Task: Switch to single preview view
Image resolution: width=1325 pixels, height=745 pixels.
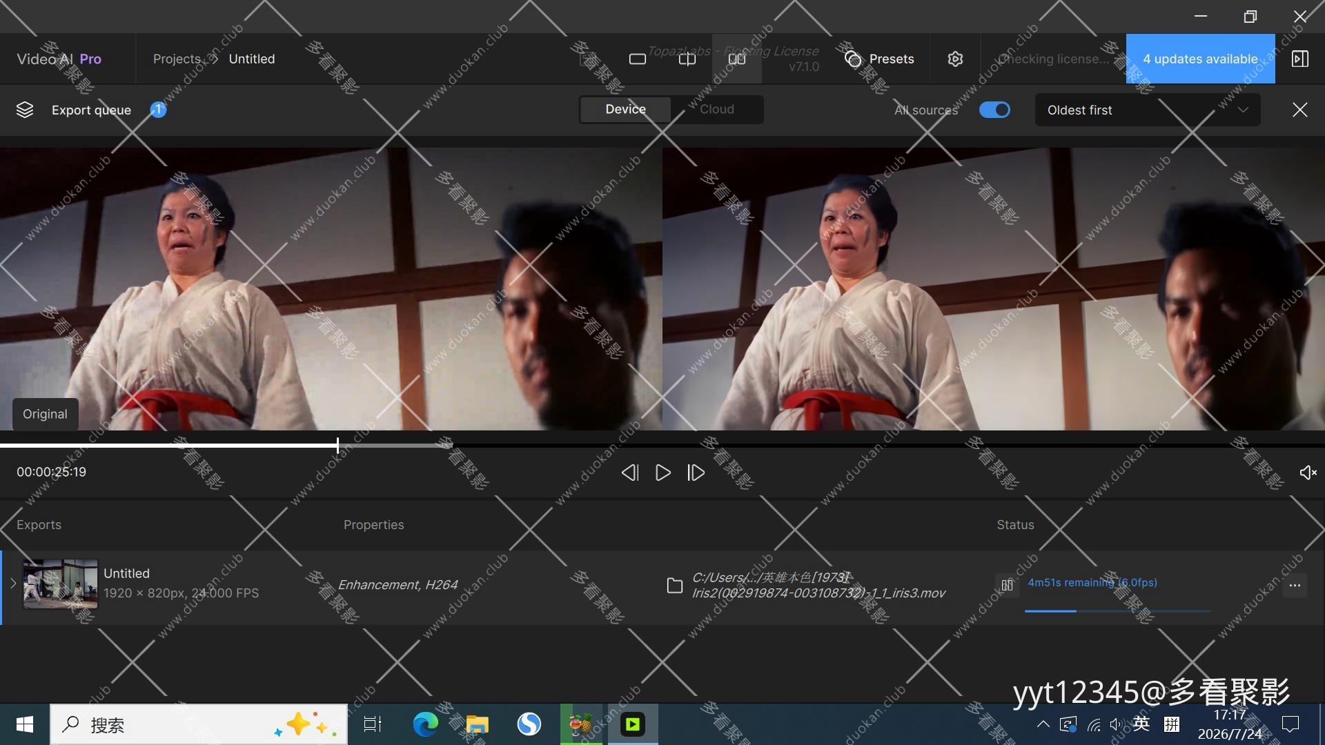Action: click(x=638, y=59)
